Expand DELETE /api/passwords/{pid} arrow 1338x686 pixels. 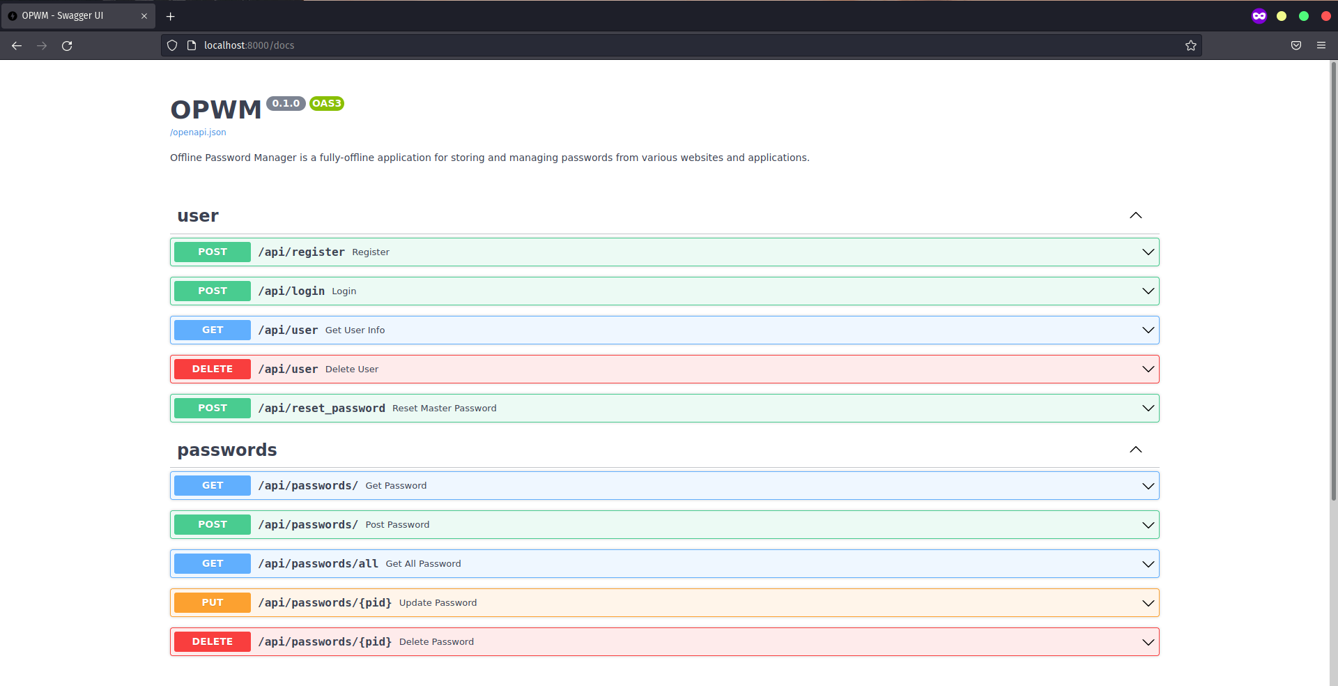click(x=1148, y=642)
